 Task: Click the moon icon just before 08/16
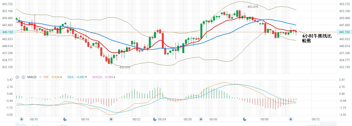tap(65, 119)
